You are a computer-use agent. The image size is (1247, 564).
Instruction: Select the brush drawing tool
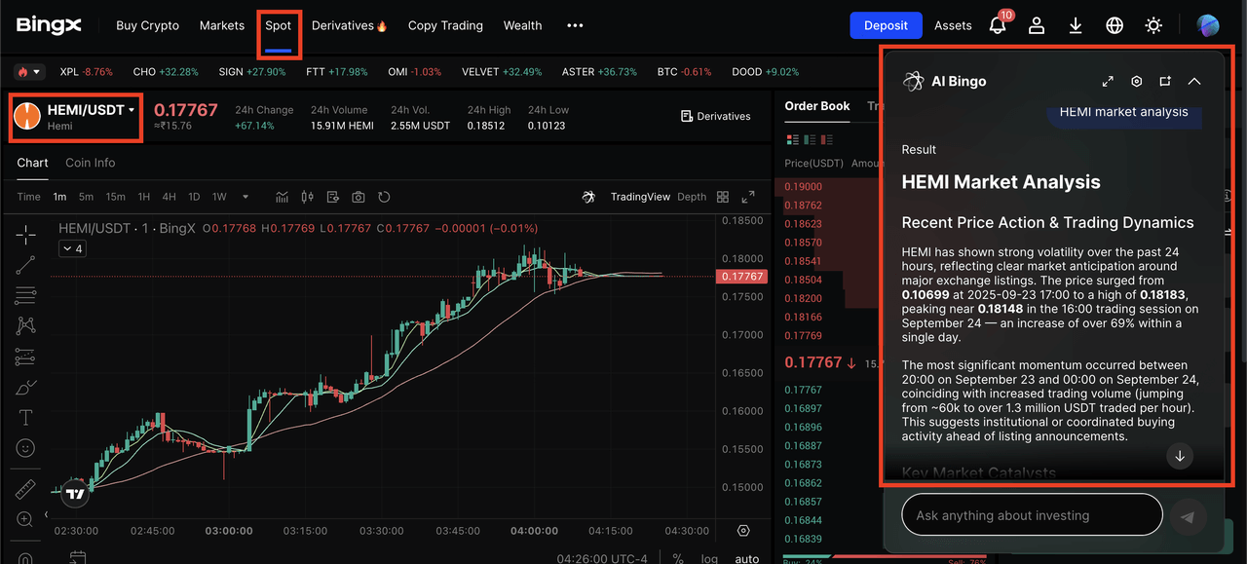coord(25,387)
